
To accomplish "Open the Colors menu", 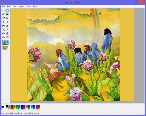I will [28, 6].
